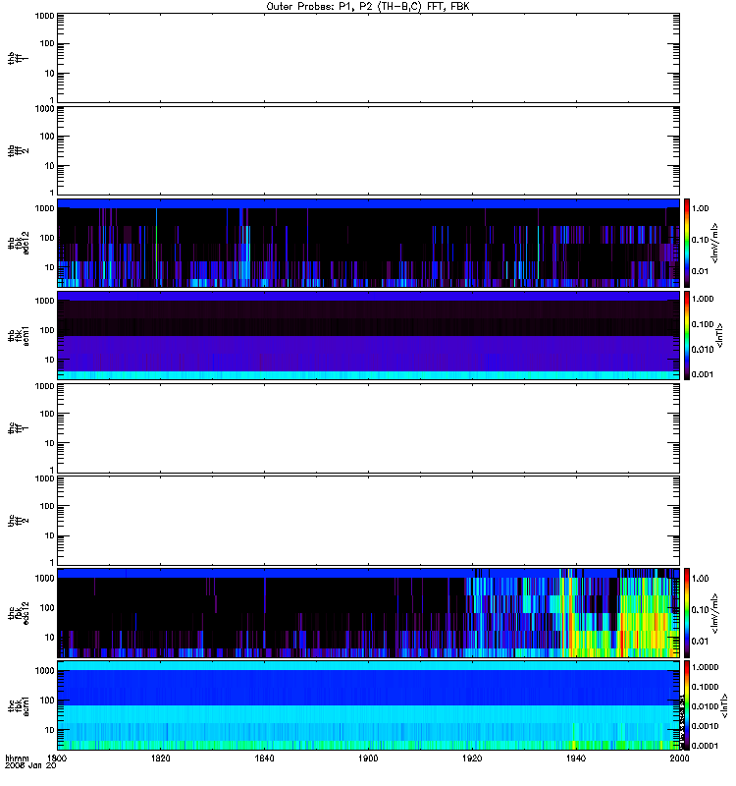Click the '1820' time label on the x-axis
Viewport: 736px width, 786px height.
click(161, 758)
